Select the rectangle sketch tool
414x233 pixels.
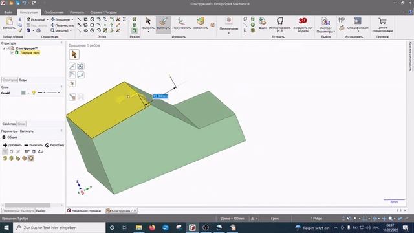coord(85,19)
